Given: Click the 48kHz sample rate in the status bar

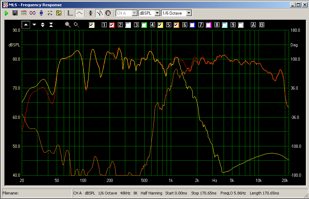Looking at the screenshot, I should coord(125,193).
